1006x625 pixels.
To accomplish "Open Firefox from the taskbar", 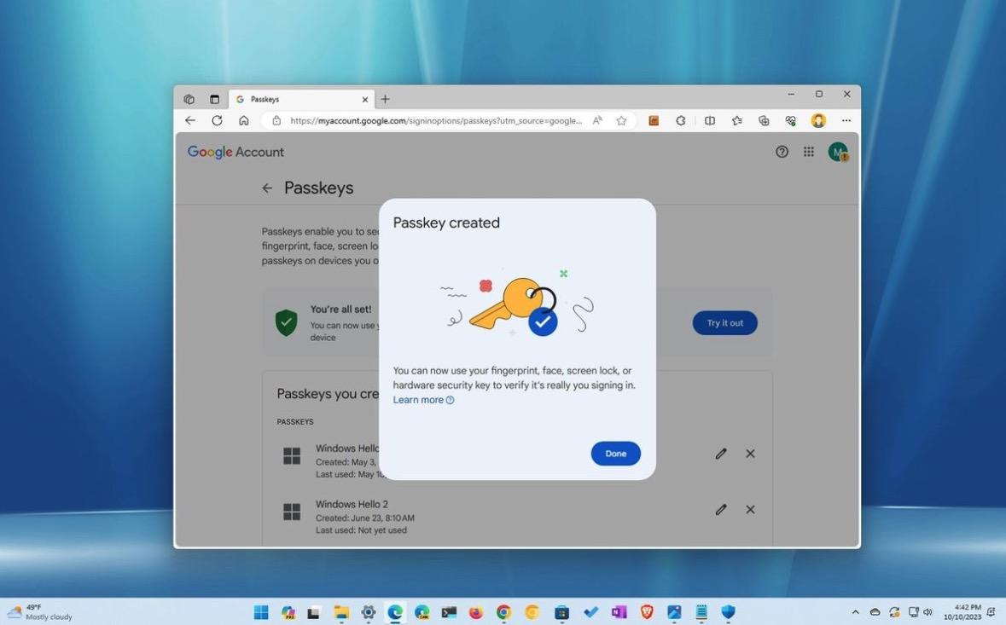I will [476, 612].
